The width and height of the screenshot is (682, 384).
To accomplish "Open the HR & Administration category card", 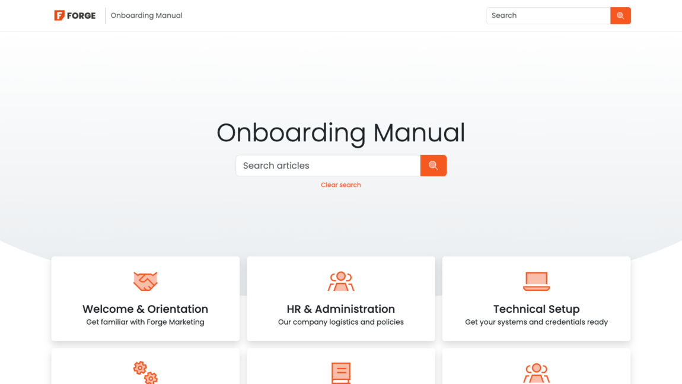I will click(x=340, y=299).
